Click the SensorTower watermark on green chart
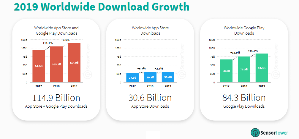299x139 pixels. (275, 61)
